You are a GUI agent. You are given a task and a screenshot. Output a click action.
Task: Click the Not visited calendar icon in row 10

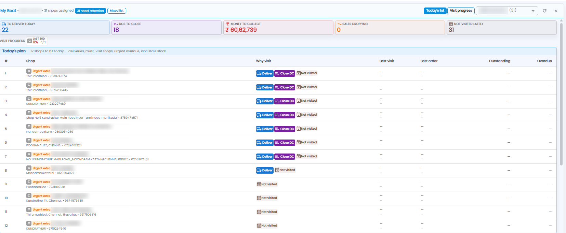click(x=259, y=198)
